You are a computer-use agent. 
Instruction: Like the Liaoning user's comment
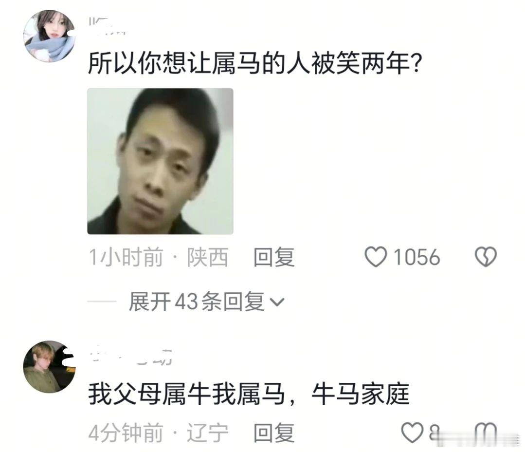pos(412,433)
